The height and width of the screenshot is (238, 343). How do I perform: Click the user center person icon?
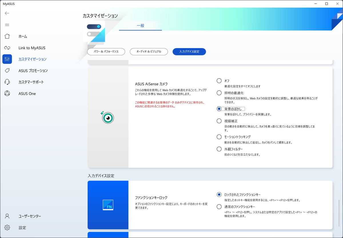7,216
